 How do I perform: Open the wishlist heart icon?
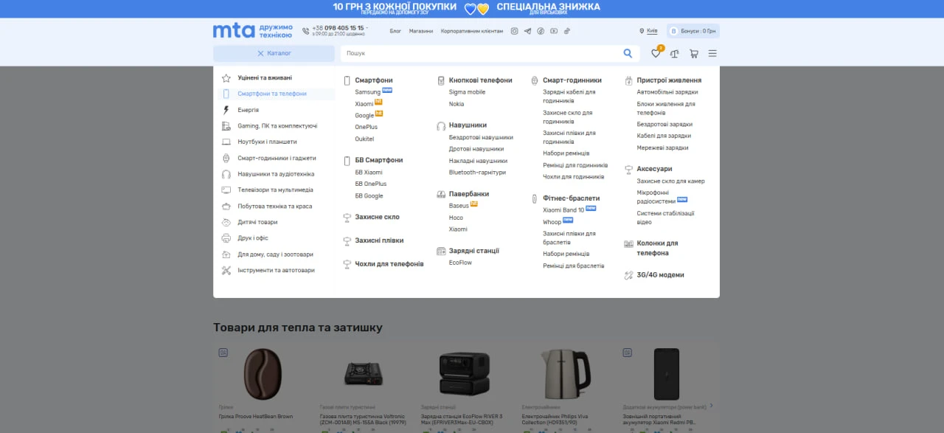click(655, 54)
